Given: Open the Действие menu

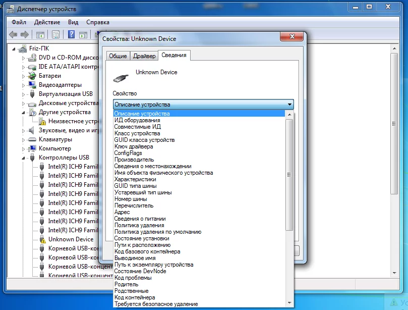Looking at the screenshot, I should click(47, 22).
